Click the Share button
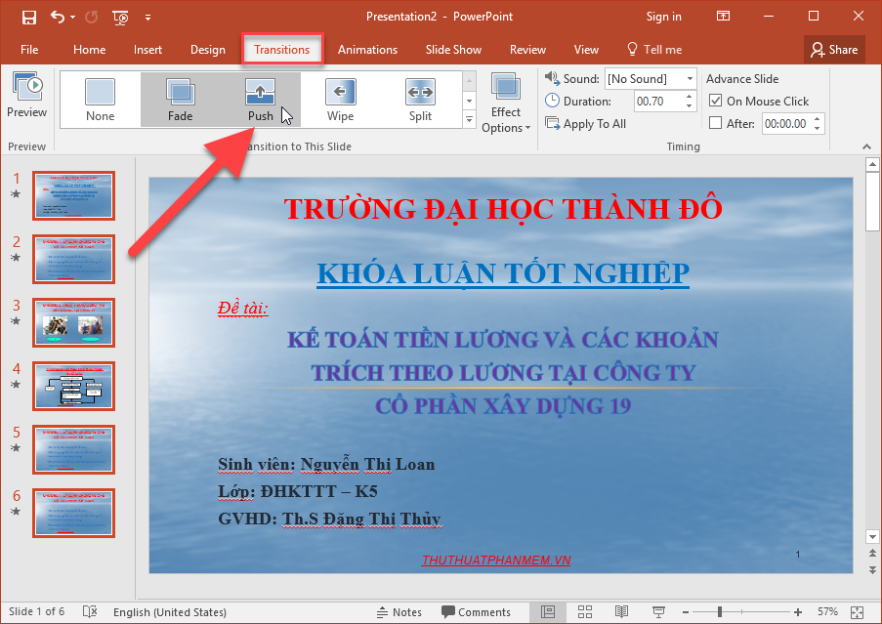Viewport: 882px width, 624px height. pyautogui.click(x=833, y=49)
